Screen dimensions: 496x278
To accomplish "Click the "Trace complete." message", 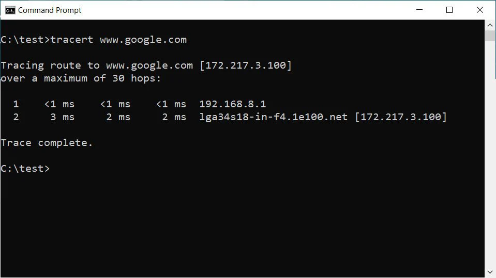I will pyautogui.click(x=47, y=143).
